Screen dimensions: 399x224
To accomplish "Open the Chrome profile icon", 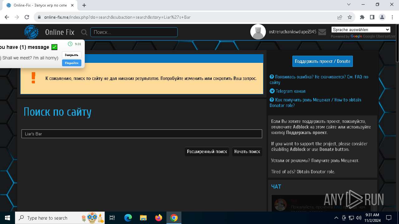I will 382,17.
